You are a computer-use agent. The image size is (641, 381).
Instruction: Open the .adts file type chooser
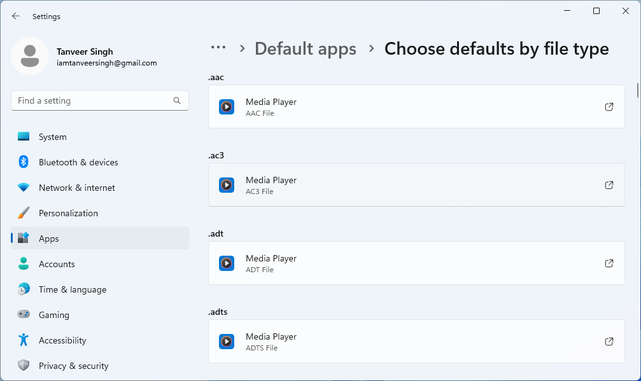tap(416, 342)
